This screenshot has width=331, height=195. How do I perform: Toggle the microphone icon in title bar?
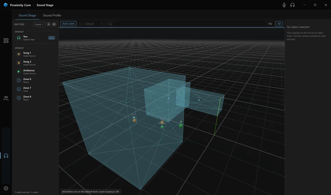coord(284,5)
